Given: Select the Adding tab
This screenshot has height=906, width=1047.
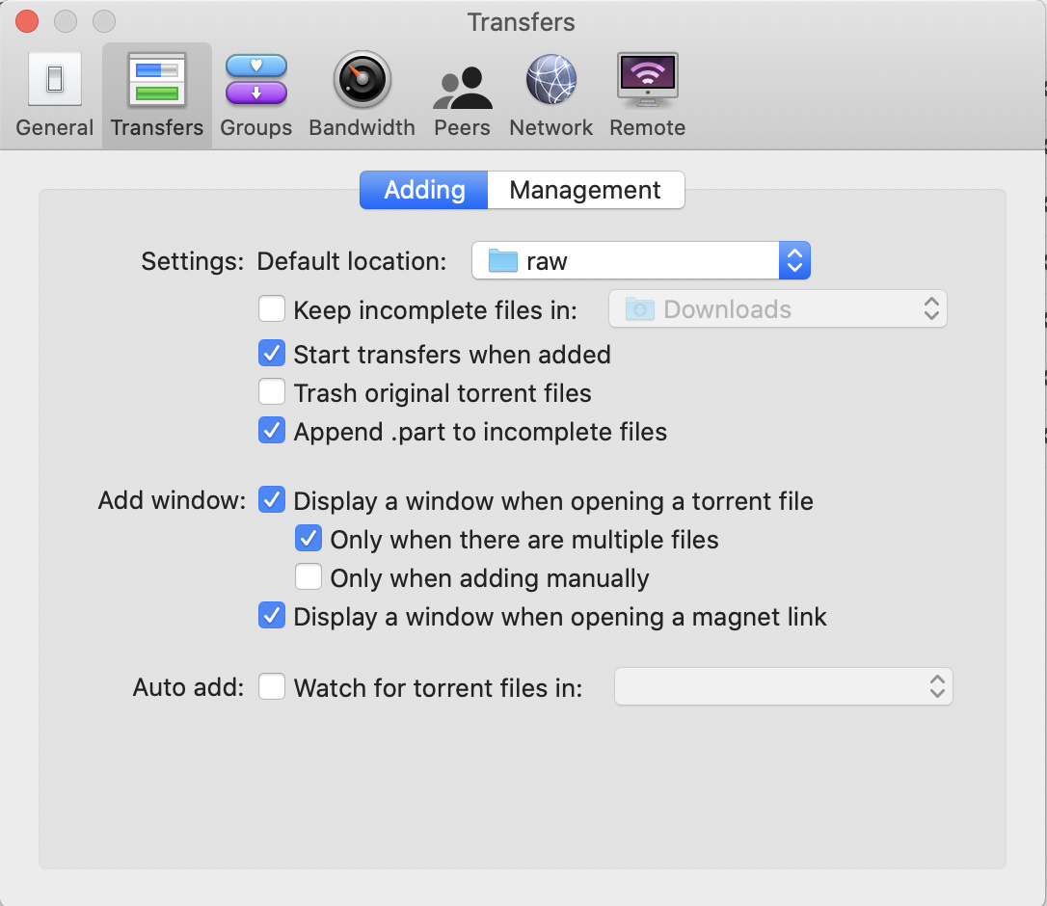Looking at the screenshot, I should click(424, 190).
